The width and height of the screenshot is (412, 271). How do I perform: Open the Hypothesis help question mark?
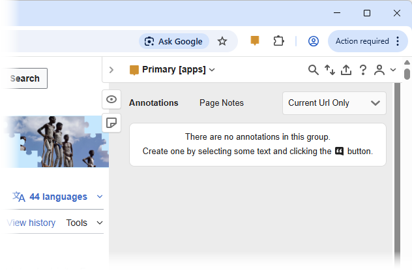click(x=363, y=70)
